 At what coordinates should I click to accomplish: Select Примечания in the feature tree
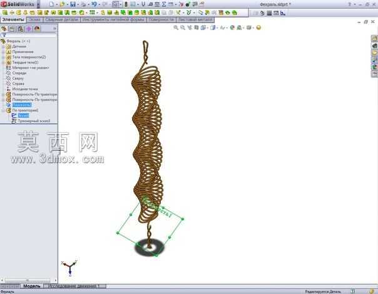tap(23, 51)
